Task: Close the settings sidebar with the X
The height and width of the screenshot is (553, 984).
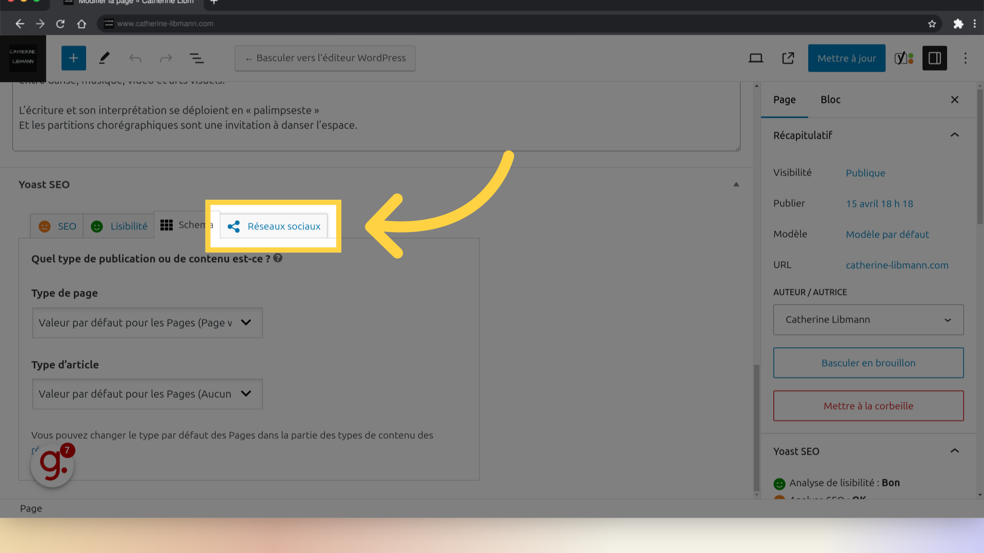Action: coord(955,100)
